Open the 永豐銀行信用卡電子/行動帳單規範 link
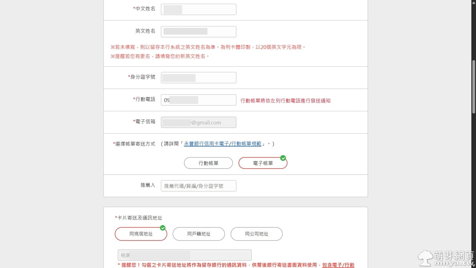This screenshot has width=476, height=268. [222, 144]
